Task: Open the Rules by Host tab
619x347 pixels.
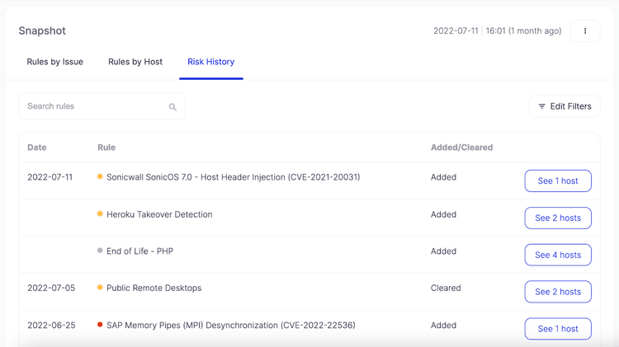Action: click(x=135, y=62)
